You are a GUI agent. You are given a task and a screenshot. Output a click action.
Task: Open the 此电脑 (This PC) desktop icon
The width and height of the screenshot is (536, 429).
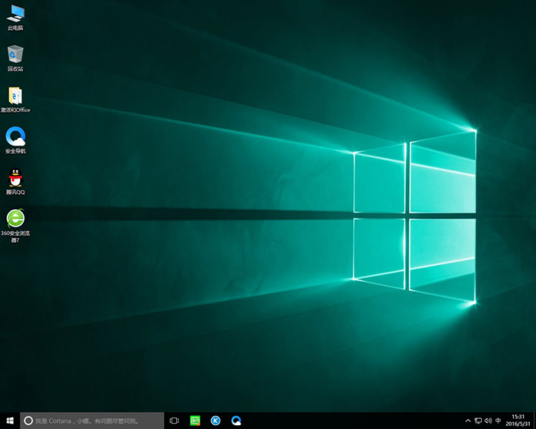pyautogui.click(x=15, y=13)
